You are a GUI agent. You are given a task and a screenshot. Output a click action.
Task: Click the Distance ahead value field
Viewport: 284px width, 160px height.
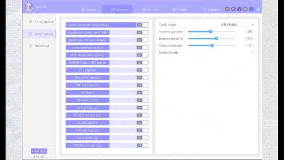pyautogui.click(x=249, y=39)
